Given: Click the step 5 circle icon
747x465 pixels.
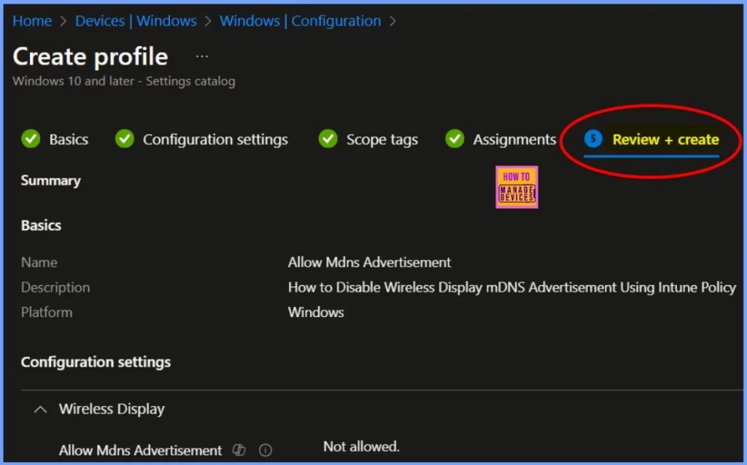Looking at the screenshot, I should tap(593, 139).
